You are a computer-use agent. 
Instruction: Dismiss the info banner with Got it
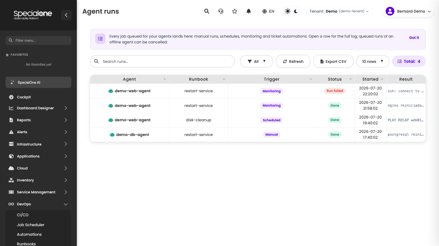click(414, 38)
